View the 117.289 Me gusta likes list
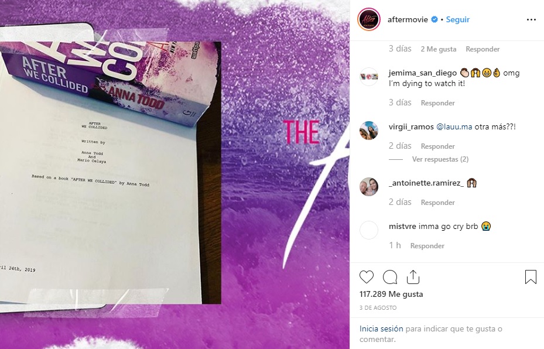This screenshot has height=349, width=544. pyautogui.click(x=391, y=294)
